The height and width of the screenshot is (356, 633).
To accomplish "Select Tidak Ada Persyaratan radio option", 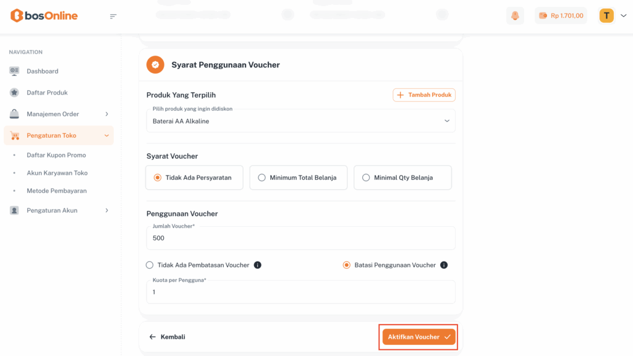I will coord(158,177).
